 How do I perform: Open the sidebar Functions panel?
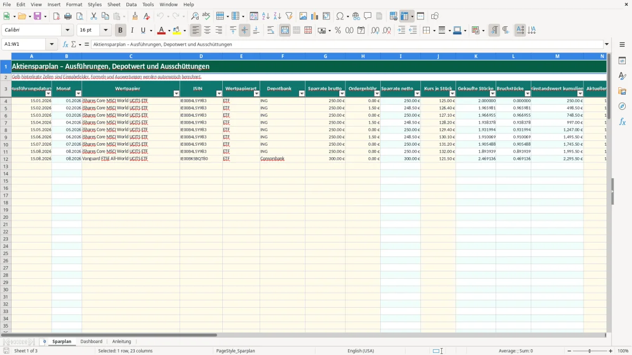click(x=622, y=121)
